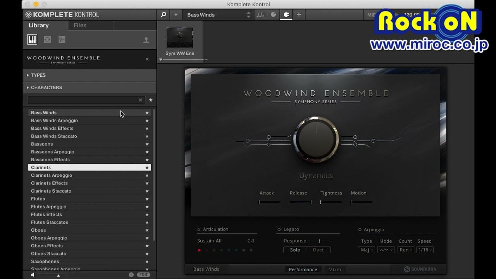Select the Flutes Effects preset
The height and width of the screenshot is (279, 496).
[x=90, y=214]
